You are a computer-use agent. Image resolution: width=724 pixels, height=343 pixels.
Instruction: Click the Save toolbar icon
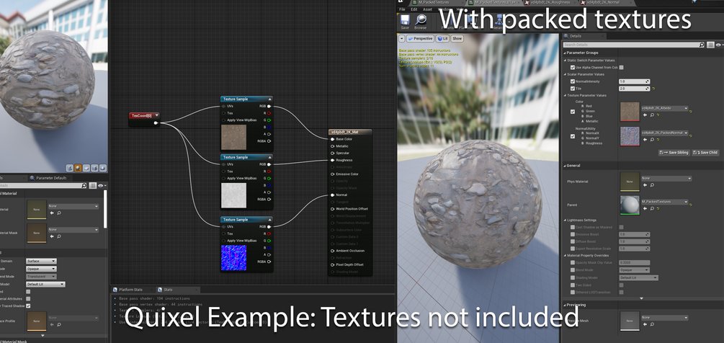[x=404, y=21]
